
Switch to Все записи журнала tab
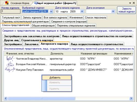pos(55,18)
